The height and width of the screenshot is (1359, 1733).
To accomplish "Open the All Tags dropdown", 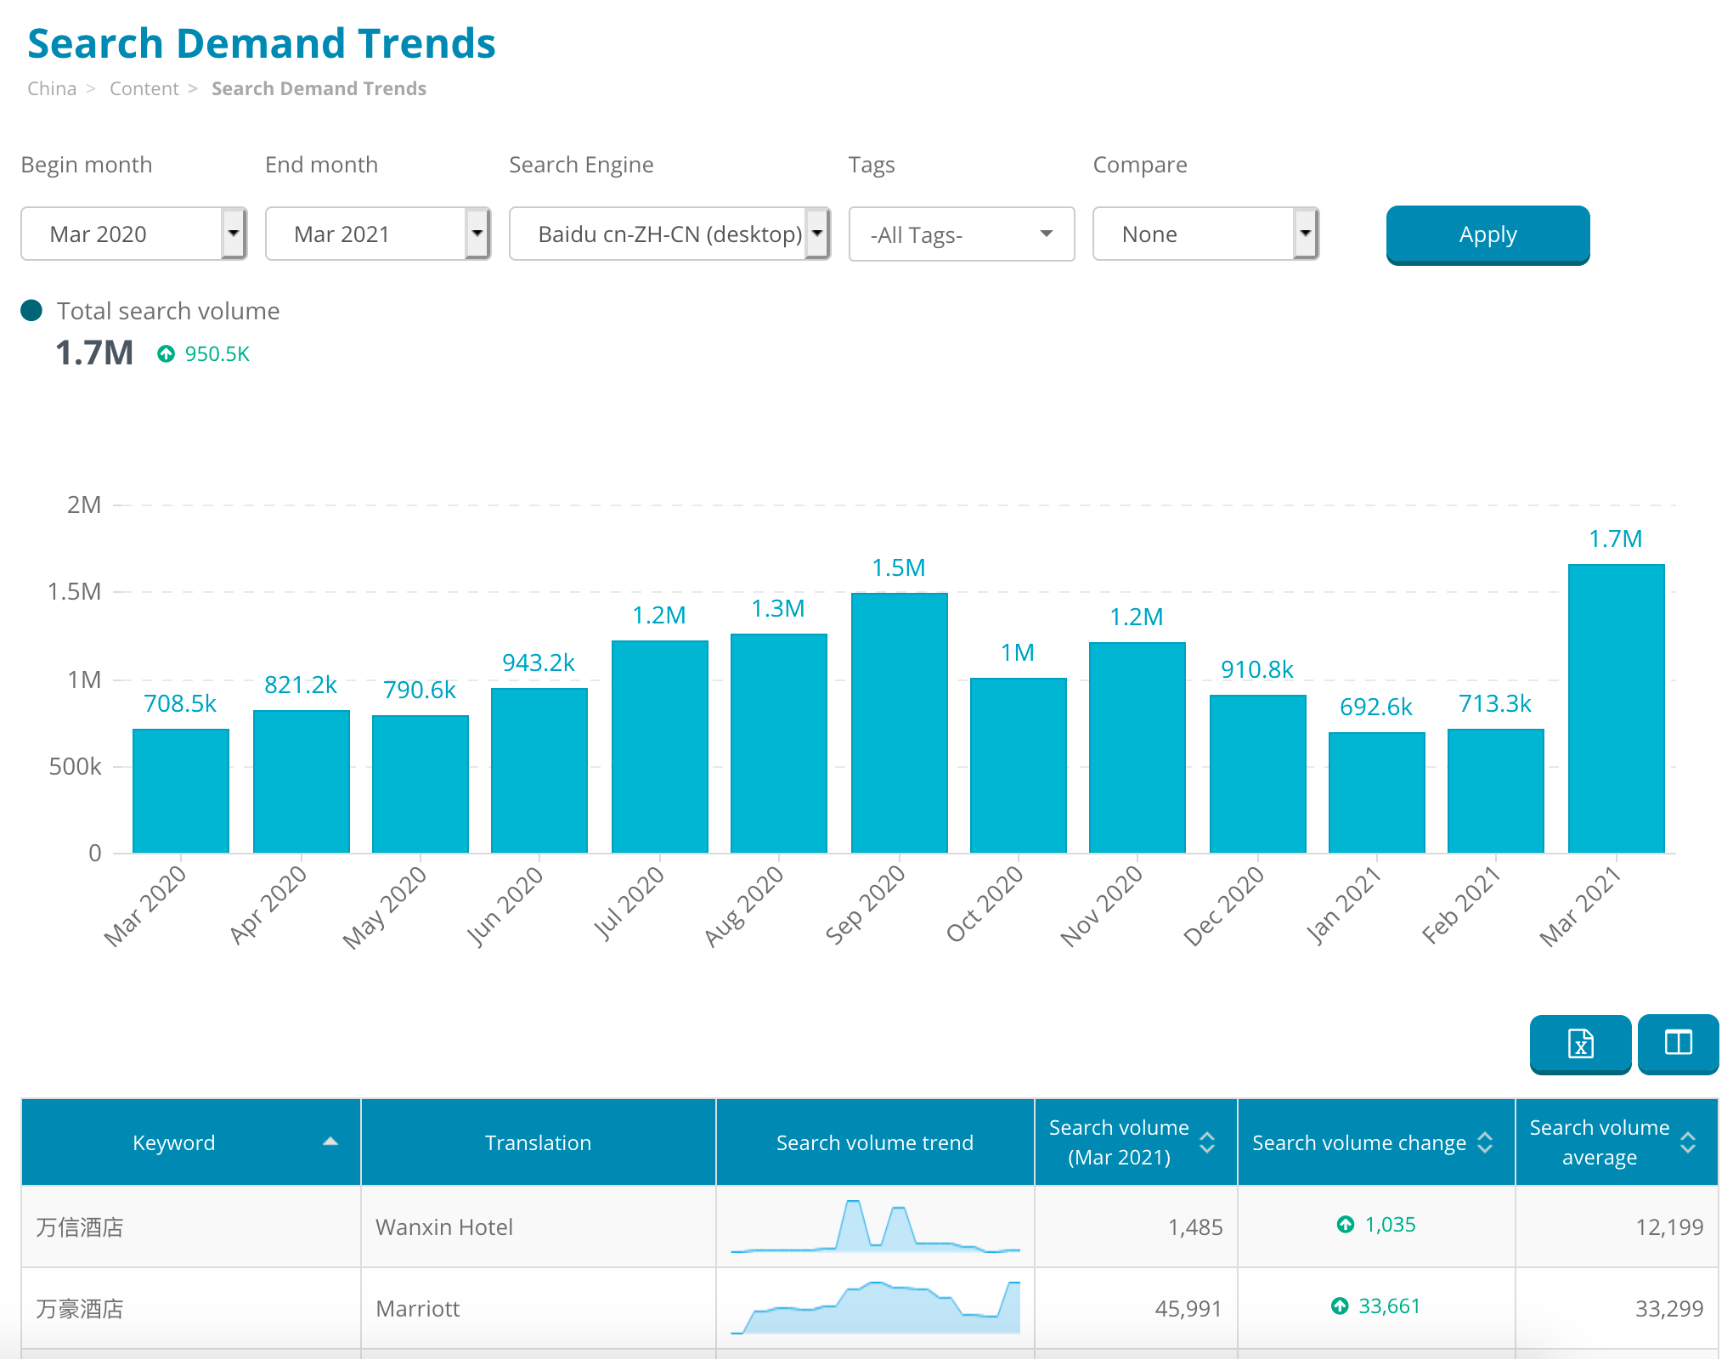I will click(x=961, y=234).
